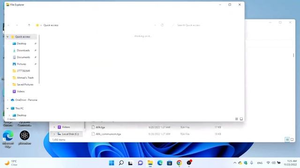
Task: Open the Saved Pictures folder
Action: tap(25, 84)
